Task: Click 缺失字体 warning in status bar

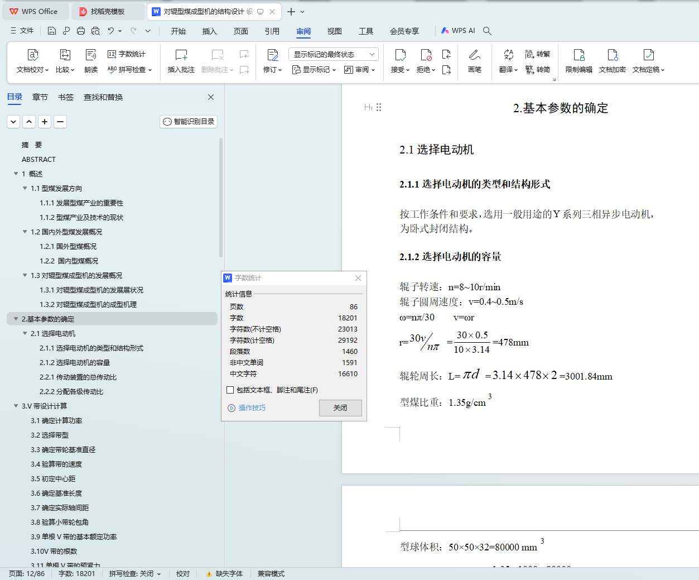Action: (x=224, y=574)
